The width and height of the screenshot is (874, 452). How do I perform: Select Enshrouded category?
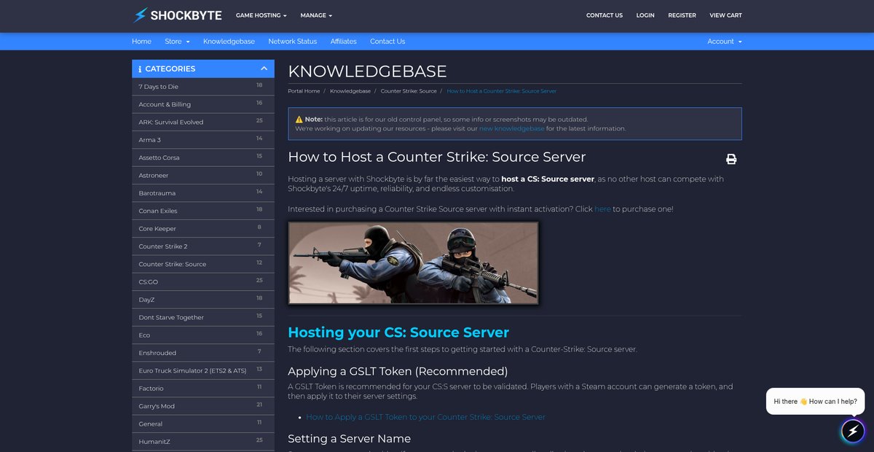tap(203, 353)
